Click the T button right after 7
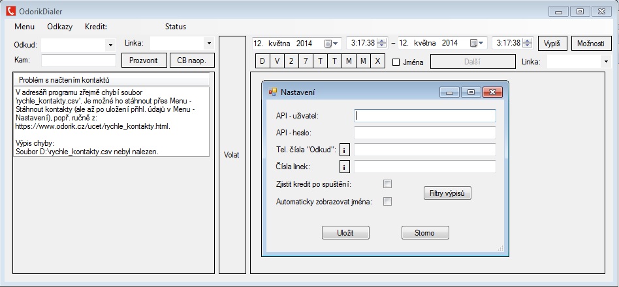Viewport: 619px width, 287px height. [320, 61]
